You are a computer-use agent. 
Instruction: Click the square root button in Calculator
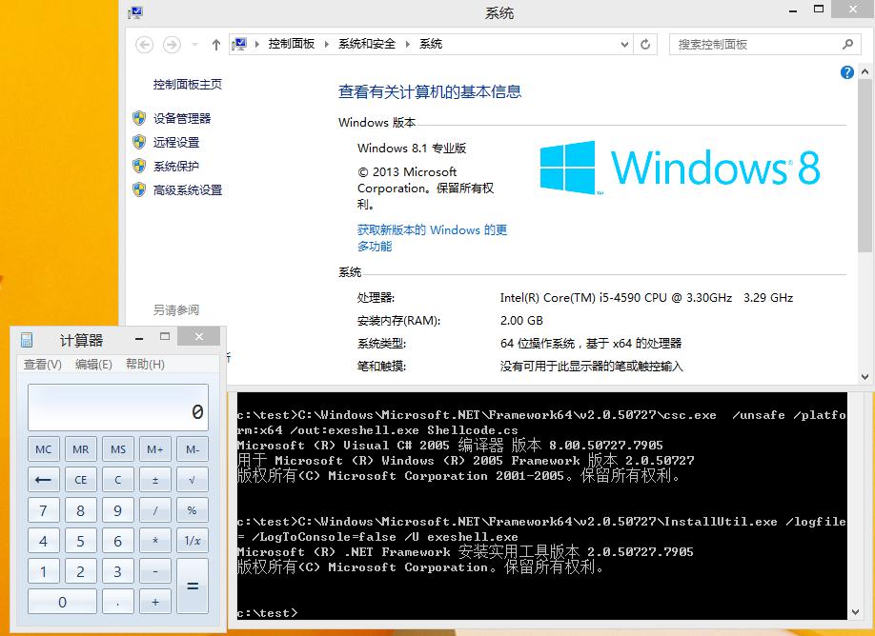[x=193, y=479]
